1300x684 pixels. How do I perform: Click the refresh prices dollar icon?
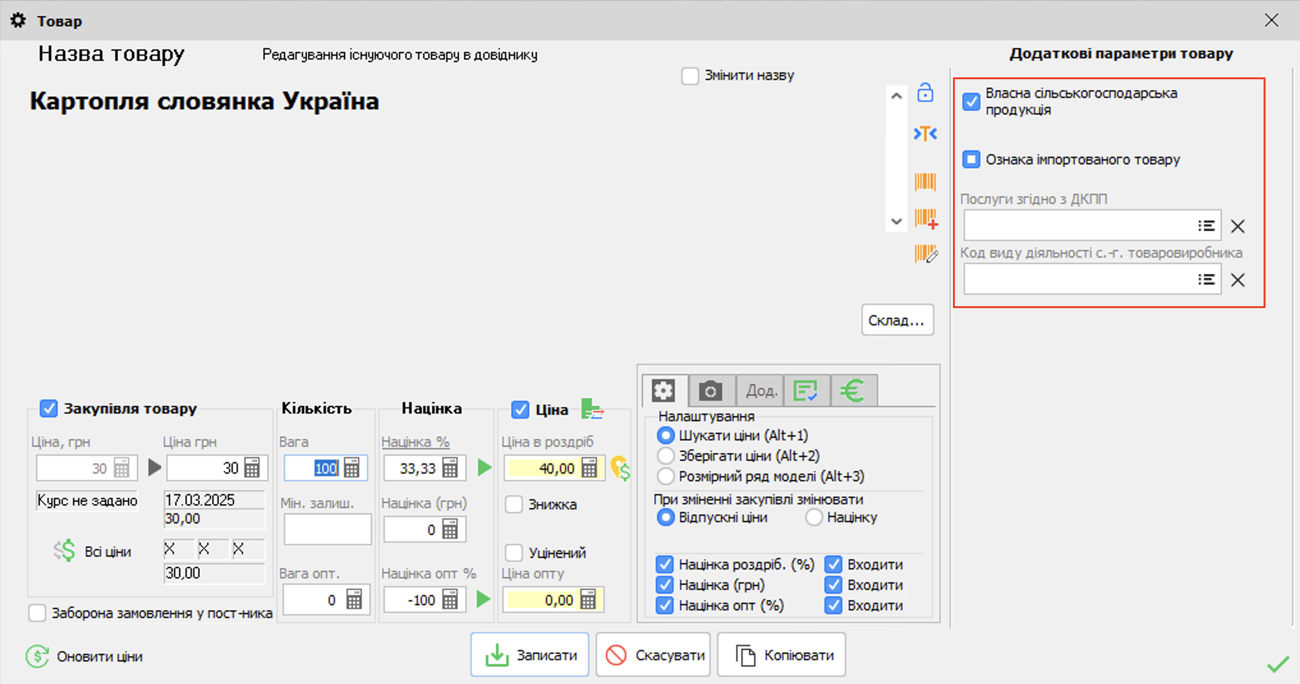37,657
